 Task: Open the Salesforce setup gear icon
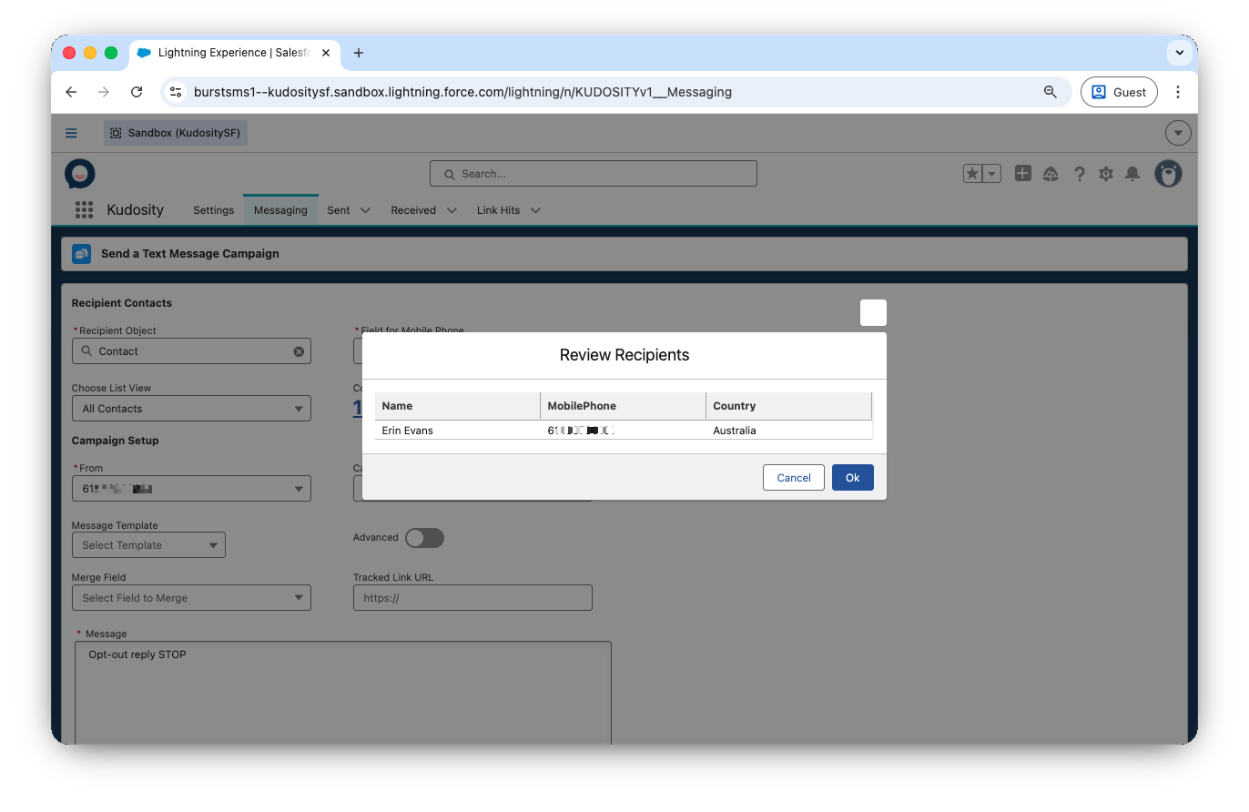point(1105,174)
